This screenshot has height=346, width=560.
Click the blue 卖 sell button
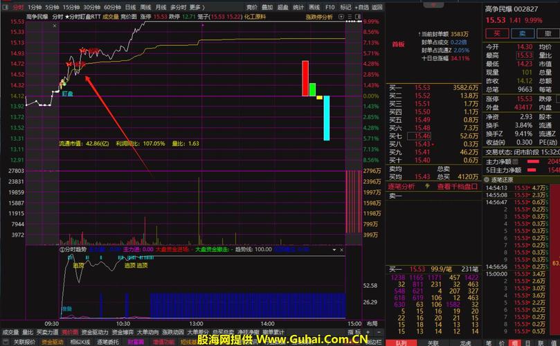[x=523, y=34]
